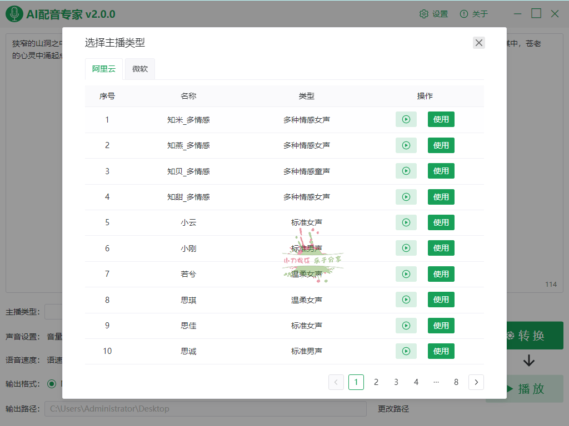Play preview for 思琪 voice

[x=406, y=300]
